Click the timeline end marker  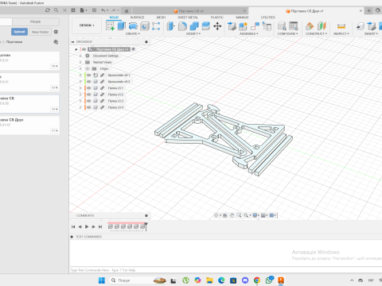click(x=146, y=226)
